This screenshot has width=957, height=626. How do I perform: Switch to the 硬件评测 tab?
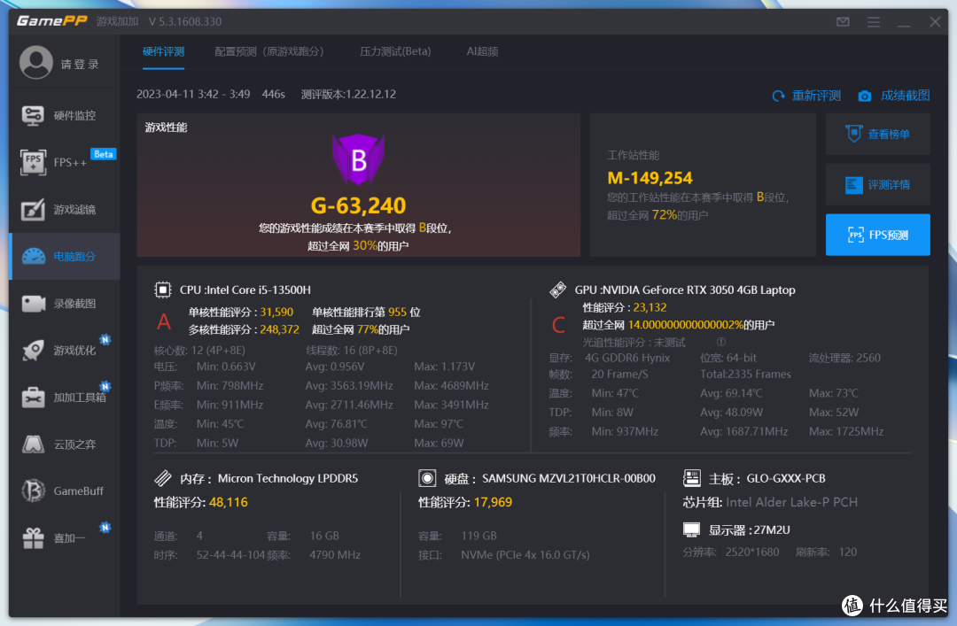[164, 52]
